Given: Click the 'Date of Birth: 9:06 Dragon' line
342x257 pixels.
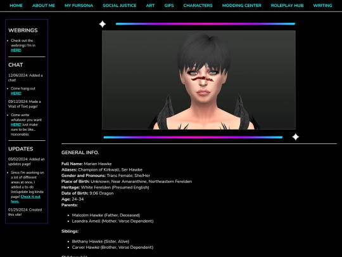Looking at the screenshot, I should tap(87, 194).
